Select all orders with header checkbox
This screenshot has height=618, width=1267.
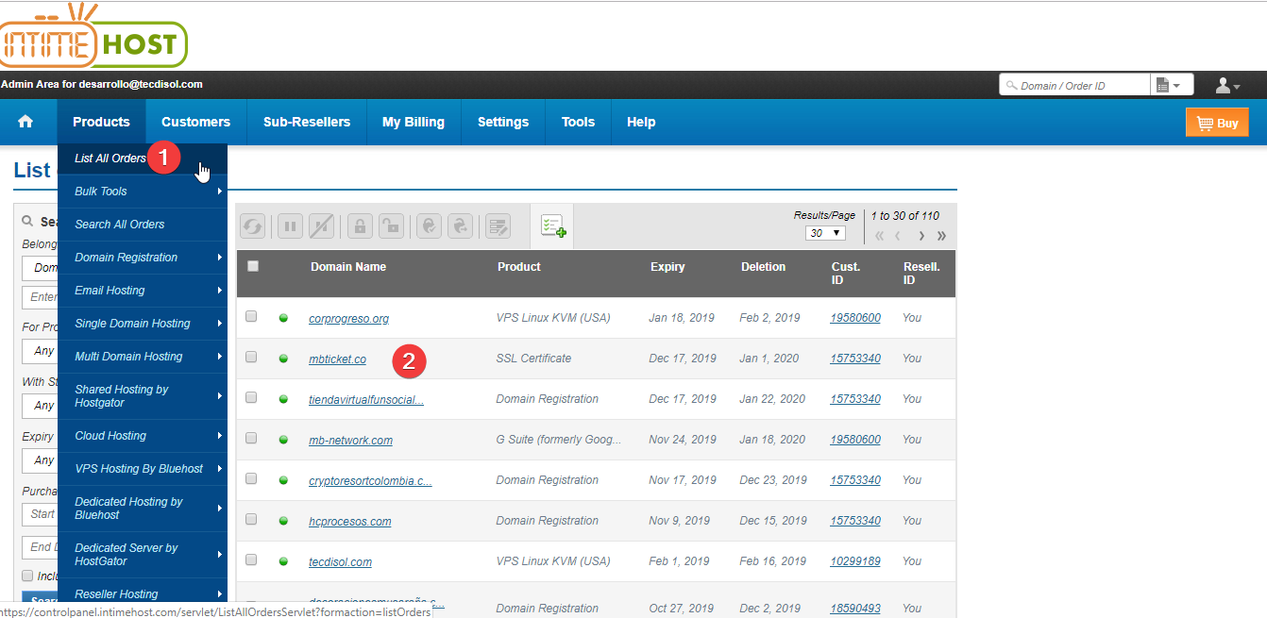tap(253, 266)
